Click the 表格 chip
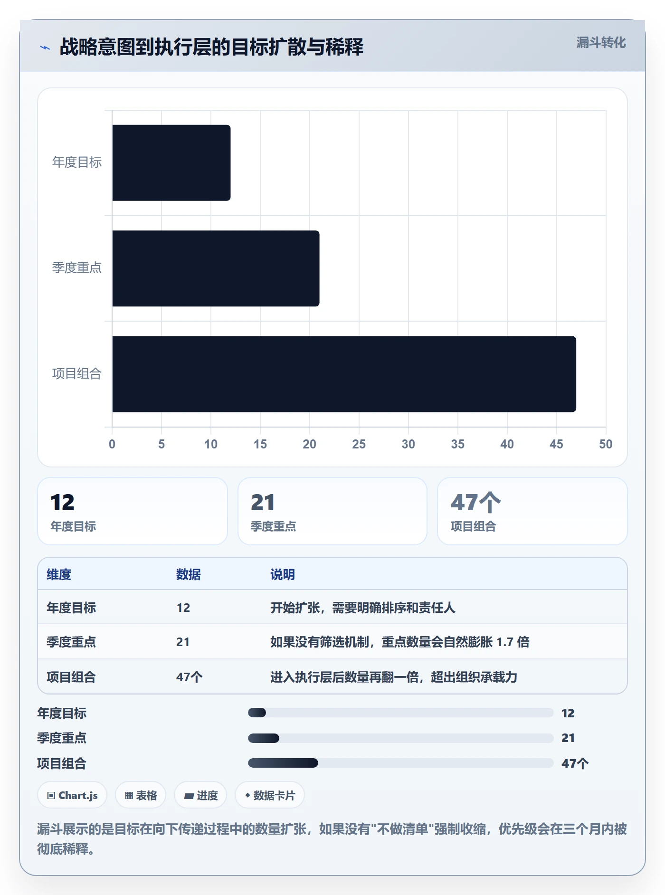Image resolution: width=665 pixels, height=895 pixels. (x=141, y=795)
